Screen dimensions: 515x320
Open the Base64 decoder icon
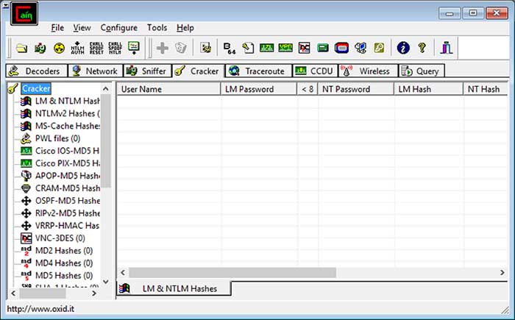230,49
